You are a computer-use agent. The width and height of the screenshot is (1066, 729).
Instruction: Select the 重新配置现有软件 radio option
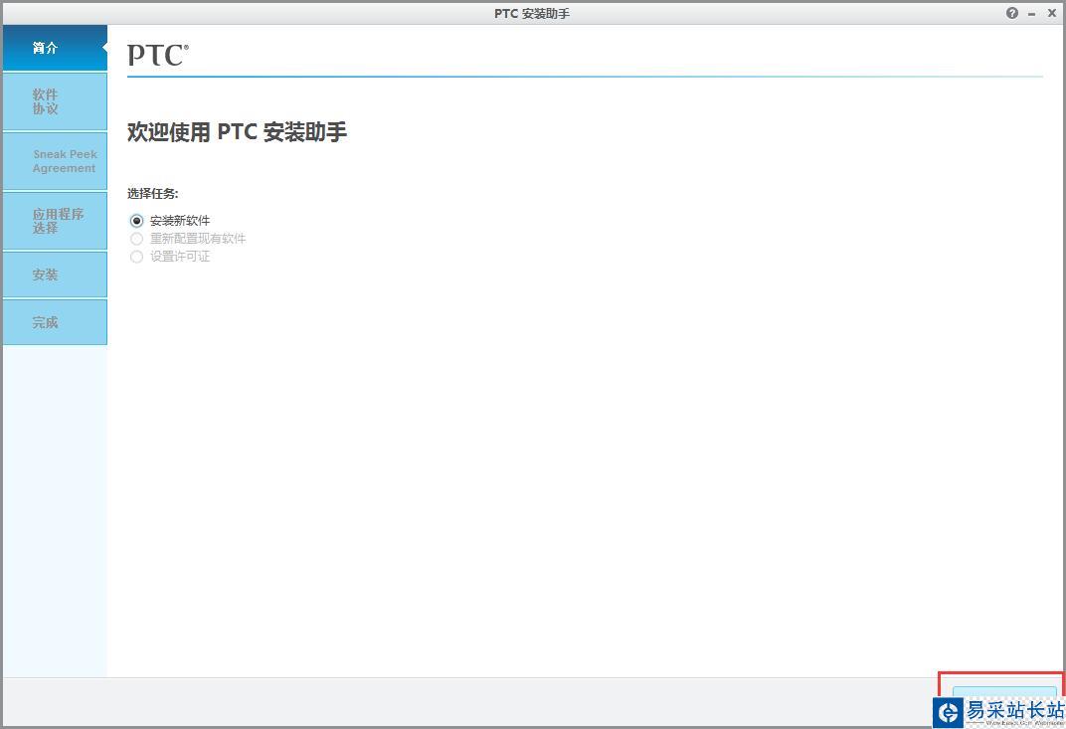click(x=136, y=239)
